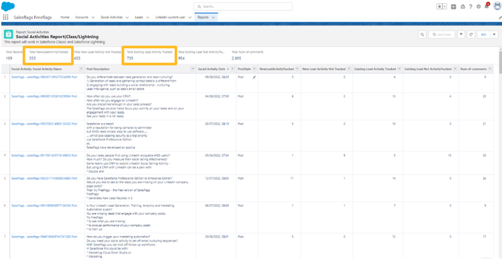The width and height of the screenshot is (502, 261).
Task: Expand the Accounts tab chevron
Action: click(93, 17)
